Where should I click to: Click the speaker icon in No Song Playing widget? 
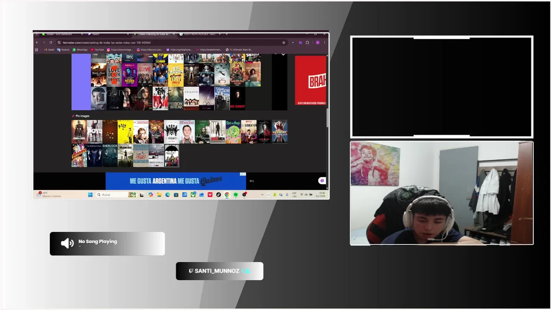67,243
